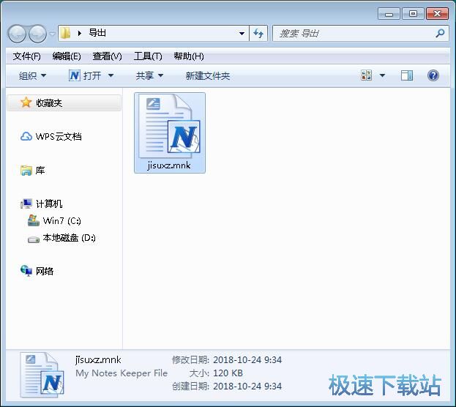Open 本地磁盘 (D:) drive

[x=70, y=238]
